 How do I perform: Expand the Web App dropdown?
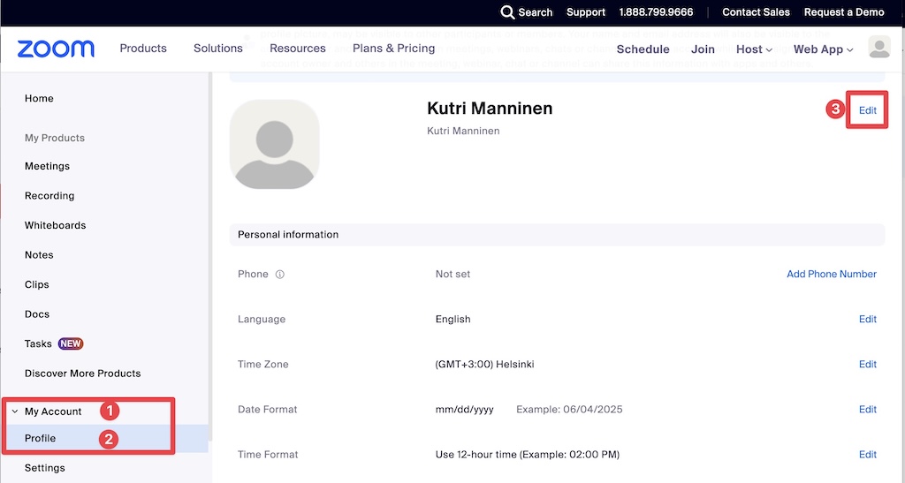click(x=823, y=49)
